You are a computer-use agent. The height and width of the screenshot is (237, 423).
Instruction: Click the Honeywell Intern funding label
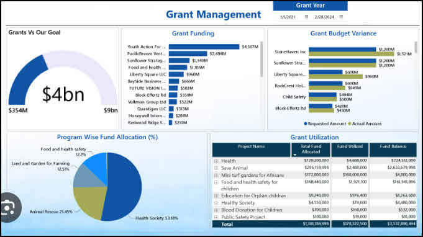[147, 116]
